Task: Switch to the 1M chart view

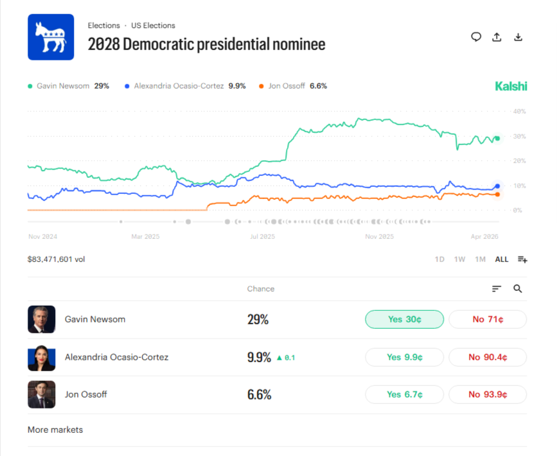Action: 480,259
